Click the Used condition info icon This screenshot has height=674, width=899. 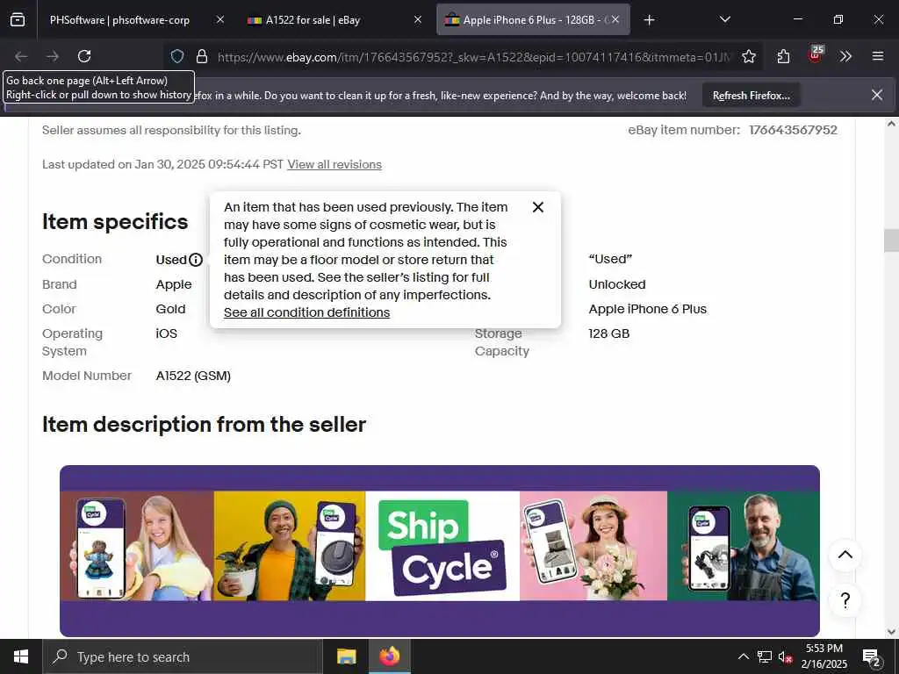[x=196, y=260]
